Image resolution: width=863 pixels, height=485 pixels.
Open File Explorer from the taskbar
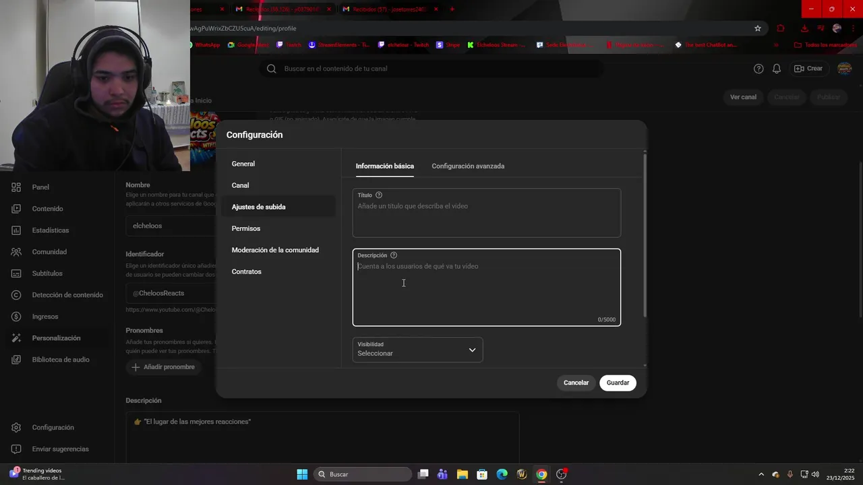pyautogui.click(x=462, y=474)
